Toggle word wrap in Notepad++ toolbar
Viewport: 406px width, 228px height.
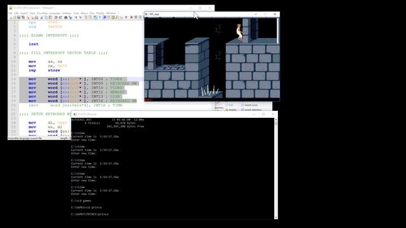pos(95,17)
